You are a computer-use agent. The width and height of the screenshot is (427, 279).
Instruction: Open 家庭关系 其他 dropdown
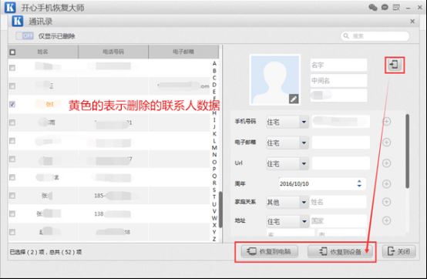pos(287,202)
